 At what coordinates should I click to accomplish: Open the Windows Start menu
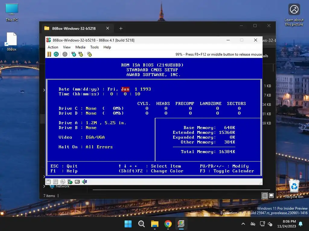(128, 224)
